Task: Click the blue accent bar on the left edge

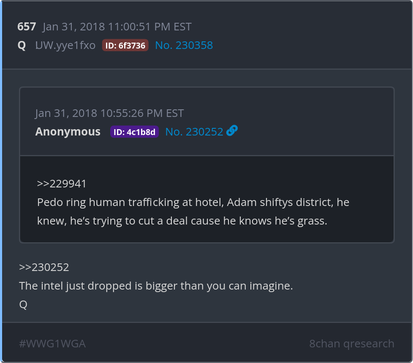Action: point(1,181)
